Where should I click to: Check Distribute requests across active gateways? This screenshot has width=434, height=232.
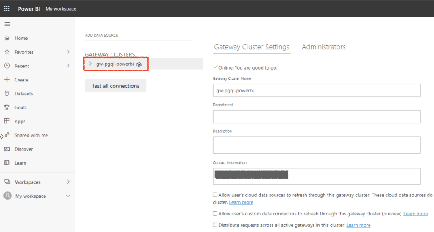[x=215, y=225]
